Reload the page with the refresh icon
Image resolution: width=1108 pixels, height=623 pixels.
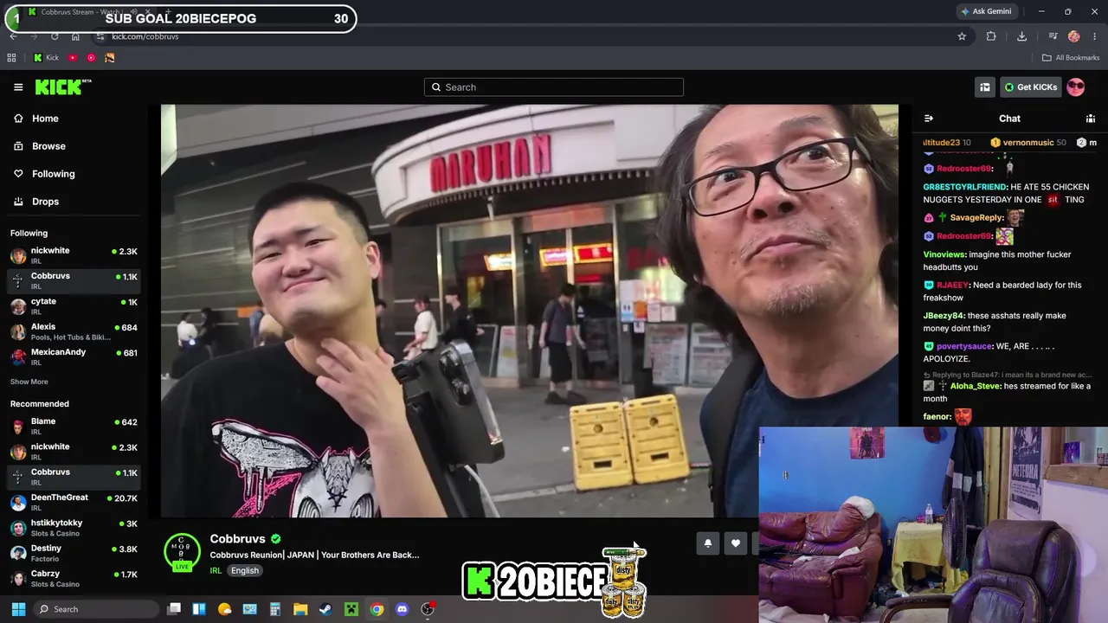point(55,36)
